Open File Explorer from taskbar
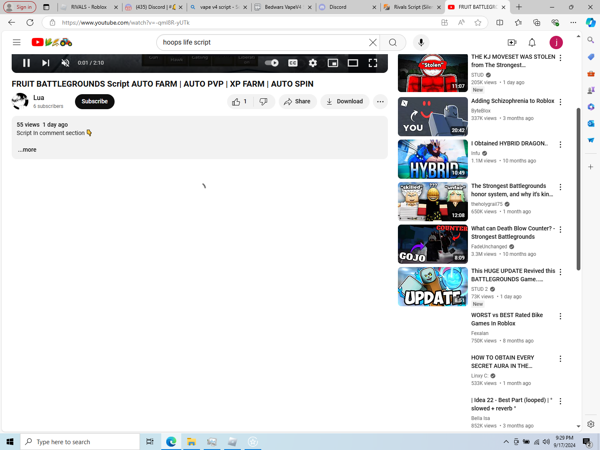600x450 pixels. point(191,442)
